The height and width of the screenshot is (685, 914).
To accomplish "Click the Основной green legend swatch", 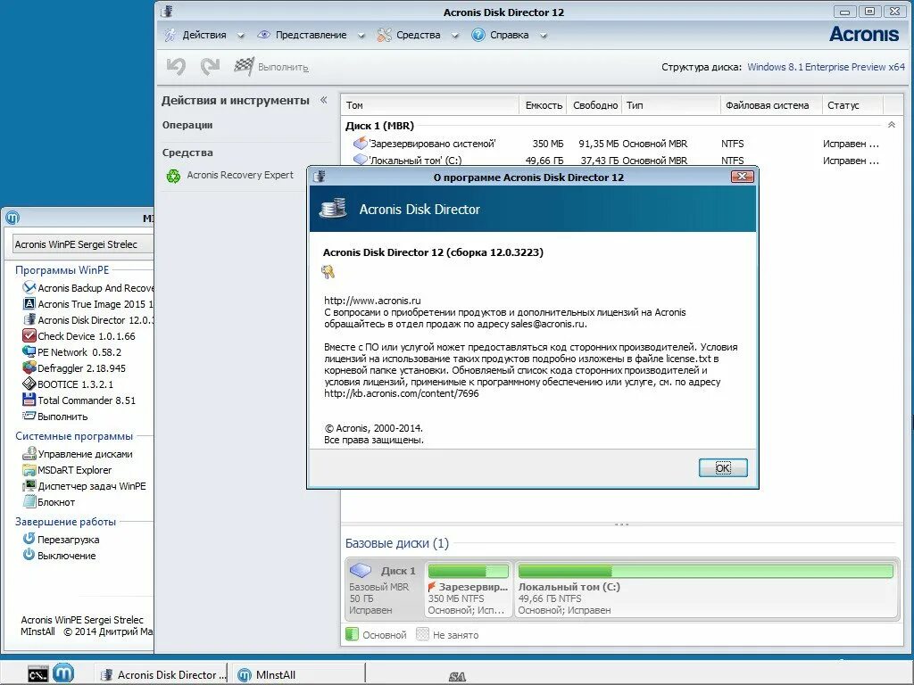I will tap(352, 634).
